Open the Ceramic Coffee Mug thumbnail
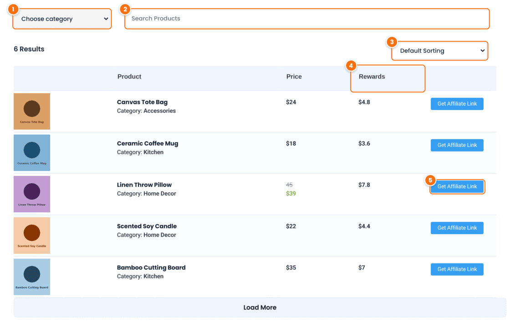Viewport: 510px width, 331px height. coord(32,153)
